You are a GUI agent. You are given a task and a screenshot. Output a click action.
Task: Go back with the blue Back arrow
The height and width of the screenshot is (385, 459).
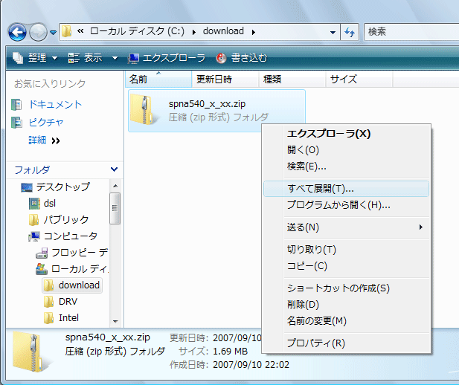pos(17,32)
